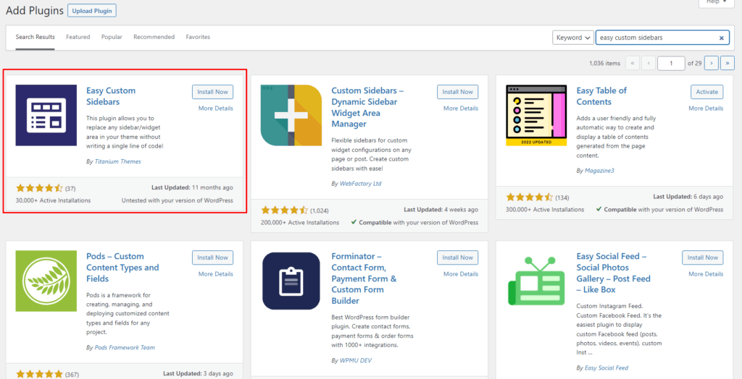Switch to the Popular tab
The image size is (742, 379).
coord(112,37)
